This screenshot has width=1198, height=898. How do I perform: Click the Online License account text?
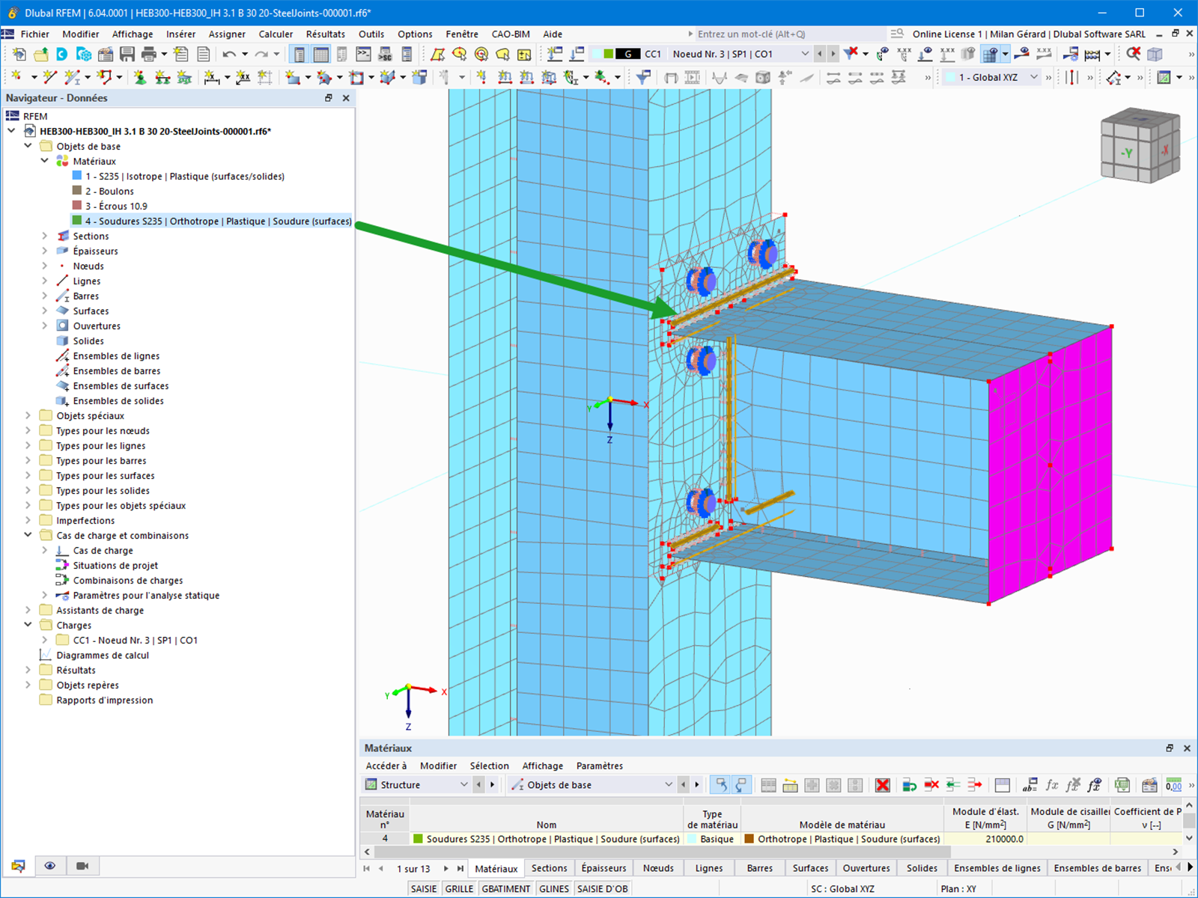click(1029, 34)
